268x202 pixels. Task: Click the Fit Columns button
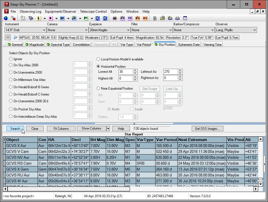(61, 129)
